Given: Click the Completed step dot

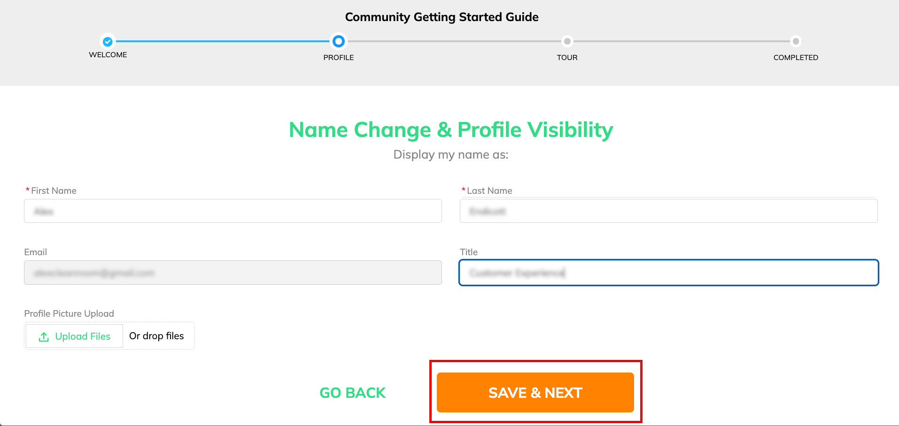Looking at the screenshot, I should (796, 41).
